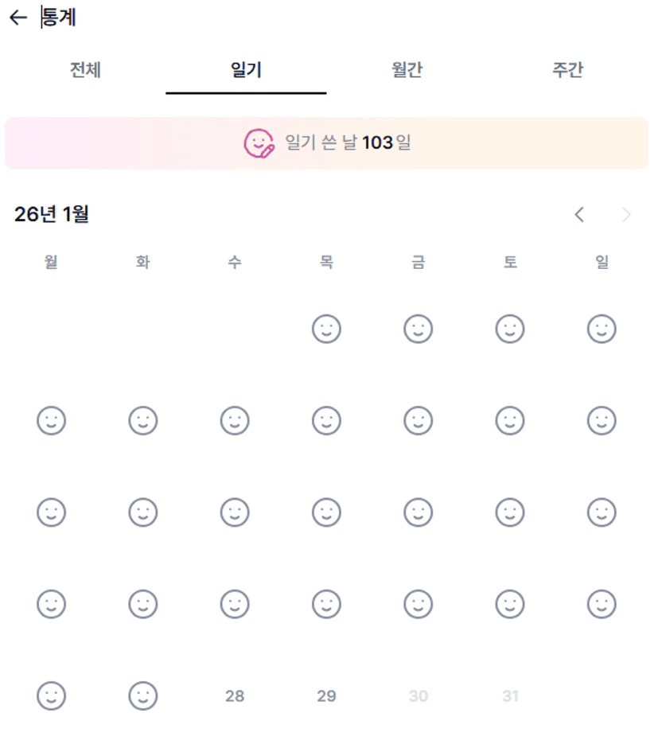Switch to the 전체 tab
The image size is (658, 752).
click(85, 70)
